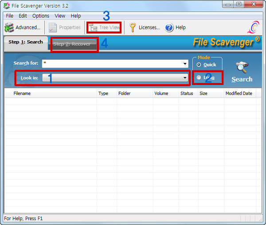Open Licenses with the key icon
The height and width of the screenshot is (225, 266).
(x=132, y=27)
